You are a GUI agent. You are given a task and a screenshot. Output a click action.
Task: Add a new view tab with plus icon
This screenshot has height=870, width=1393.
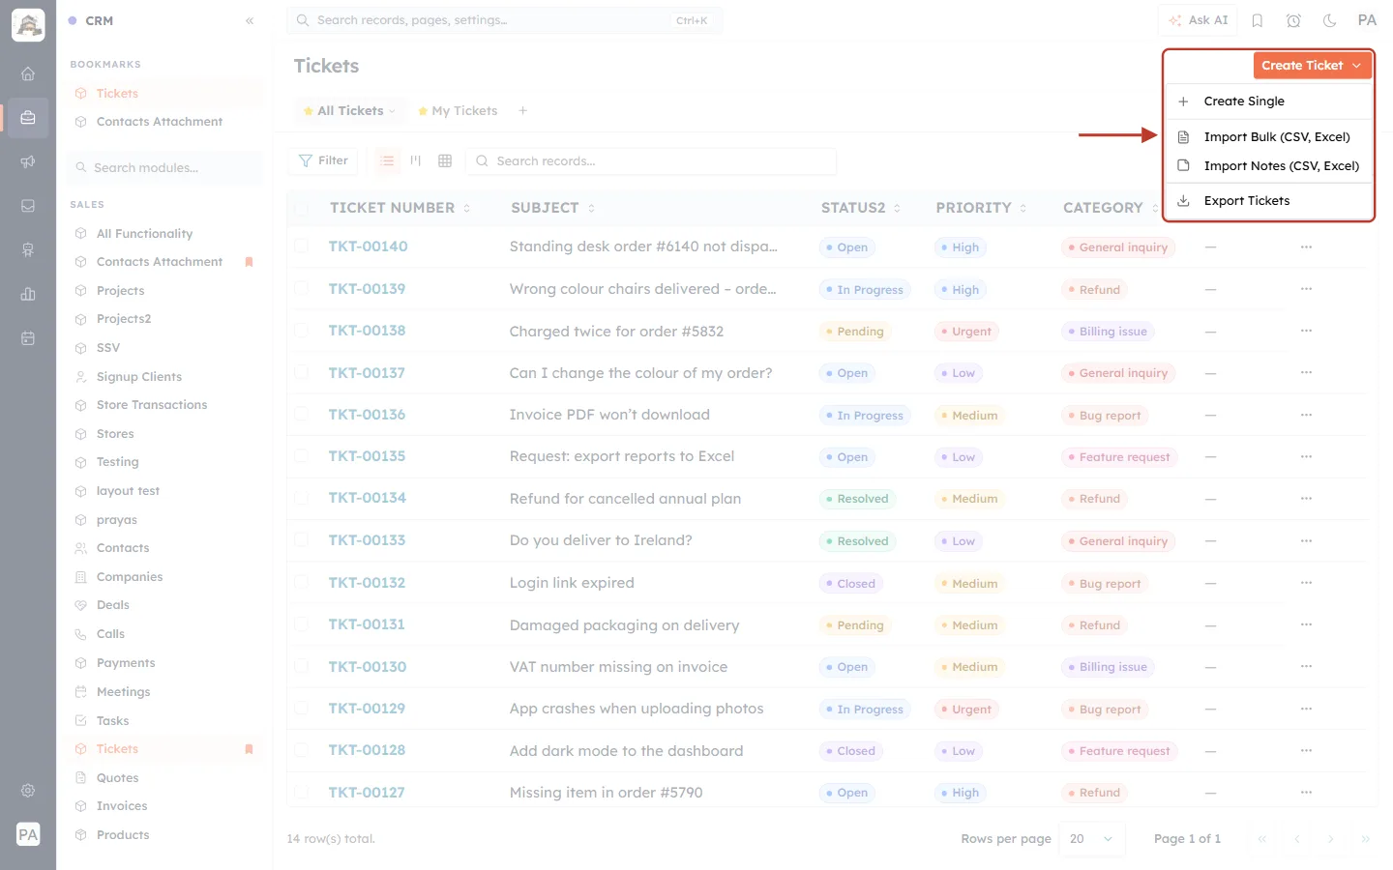coord(522,110)
